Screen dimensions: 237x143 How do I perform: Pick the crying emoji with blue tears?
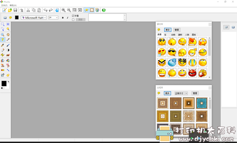(192, 63)
